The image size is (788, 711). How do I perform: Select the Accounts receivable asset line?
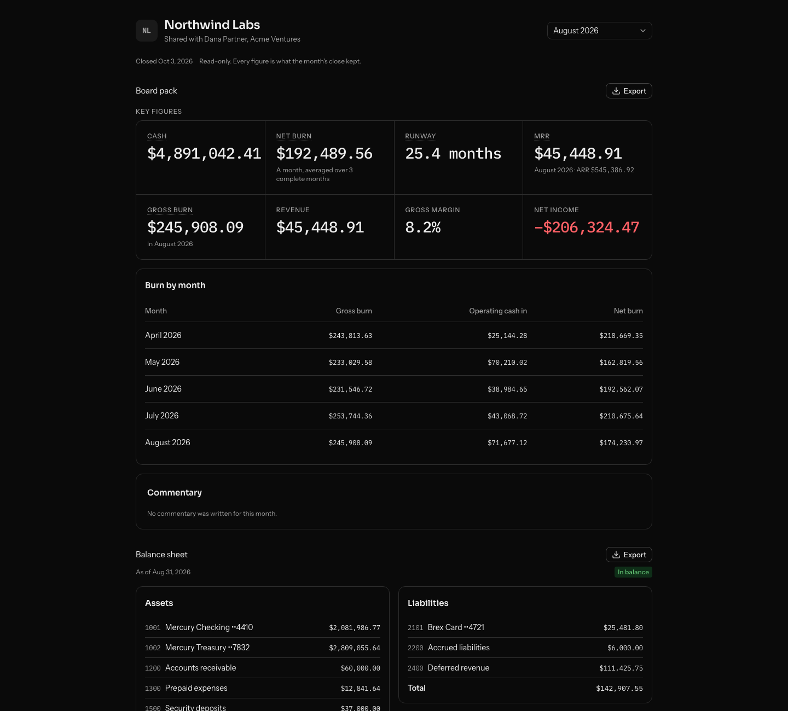tap(263, 668)
